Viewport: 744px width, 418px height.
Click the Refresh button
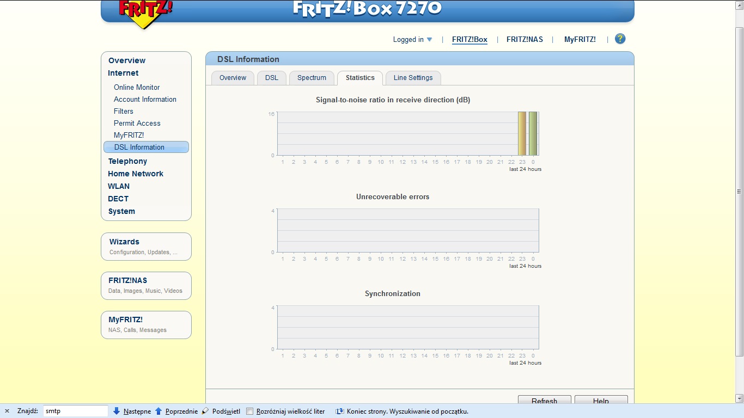click(544, 400)
